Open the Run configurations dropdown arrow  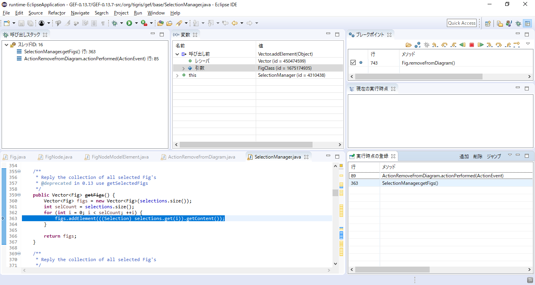pyautogui.click(x=136, y=23)
